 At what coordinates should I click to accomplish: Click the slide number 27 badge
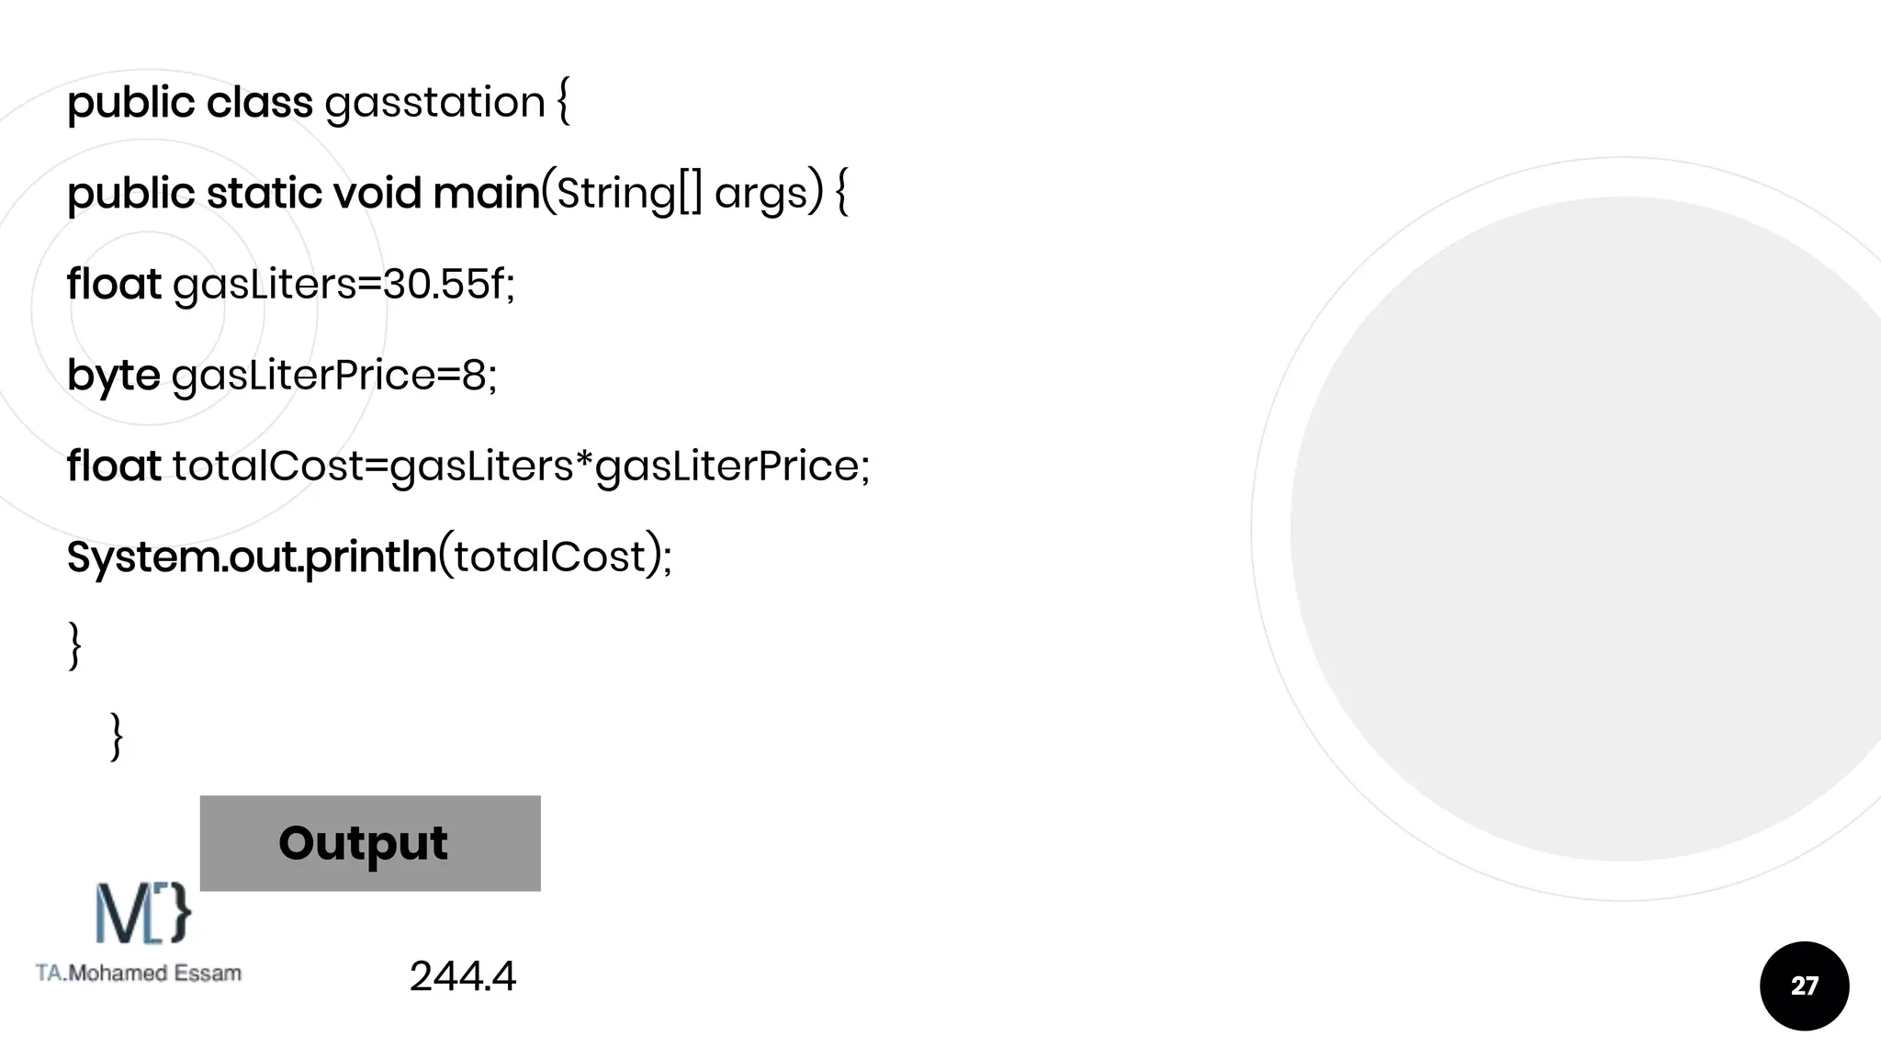coord(1804,985)
